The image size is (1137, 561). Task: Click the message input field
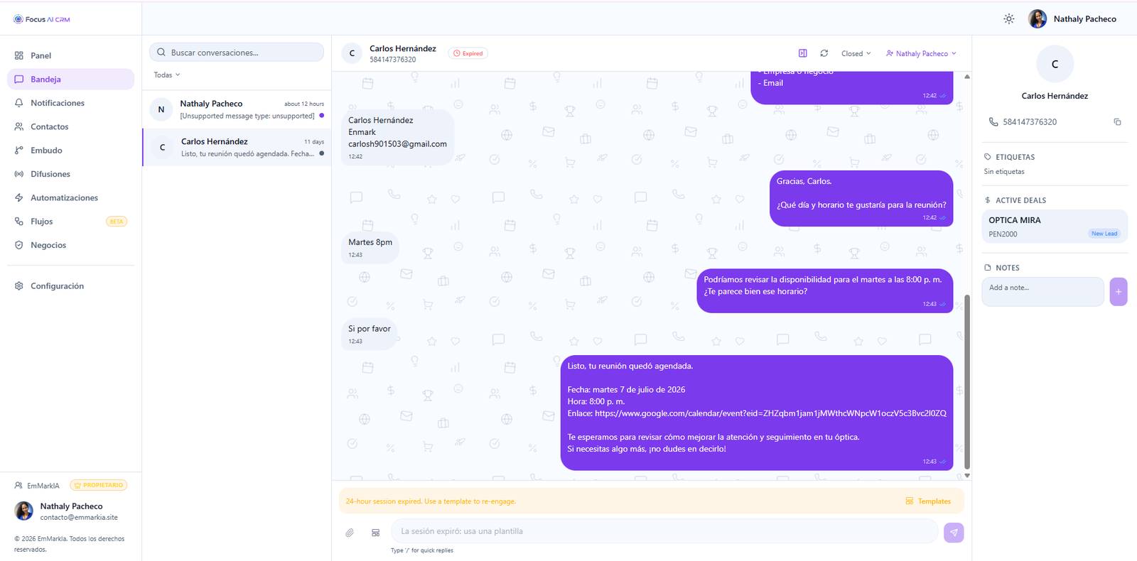664,531
